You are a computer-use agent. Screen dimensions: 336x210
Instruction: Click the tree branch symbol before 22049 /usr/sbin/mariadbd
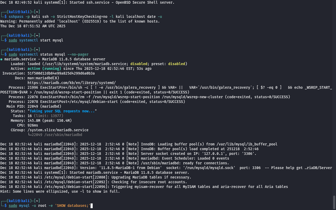pyautogui.click(x=29, y=135)
